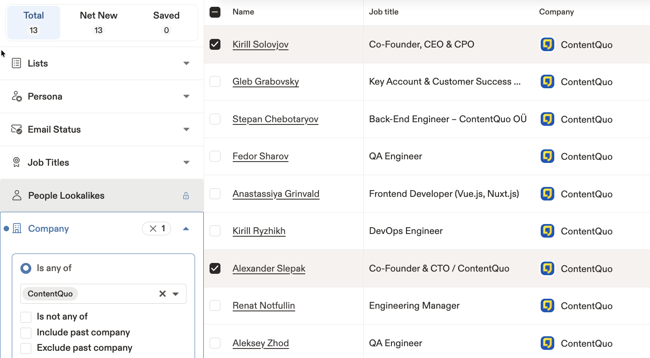650x358 pixels.
Task: Click the Company building icon
Action: point(17,229)
